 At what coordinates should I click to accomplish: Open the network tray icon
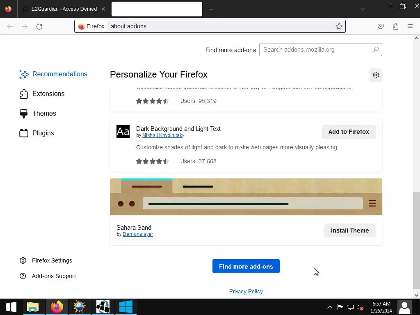350,307
